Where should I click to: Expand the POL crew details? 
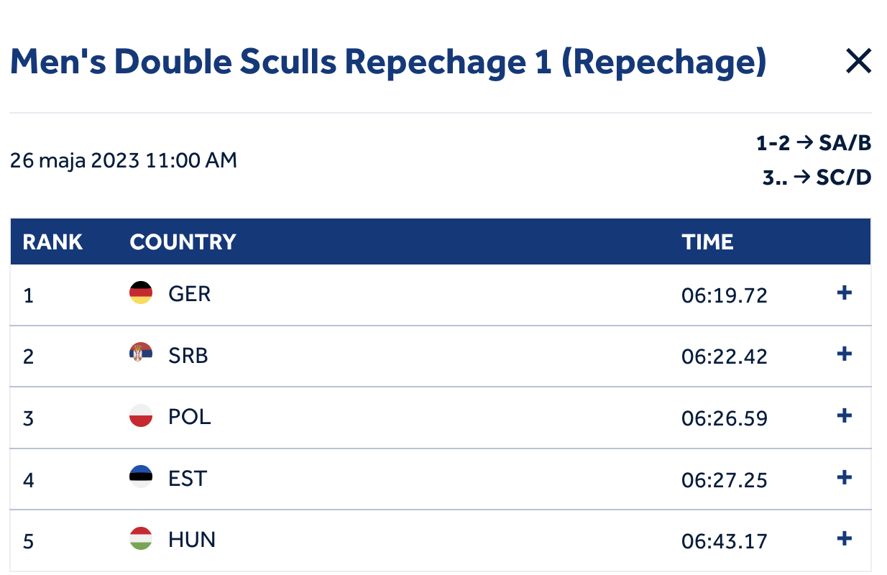[845, 415]
